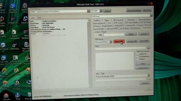Open Ultimate Multi Tool shortcut beside uTorrent

point(5,73)
